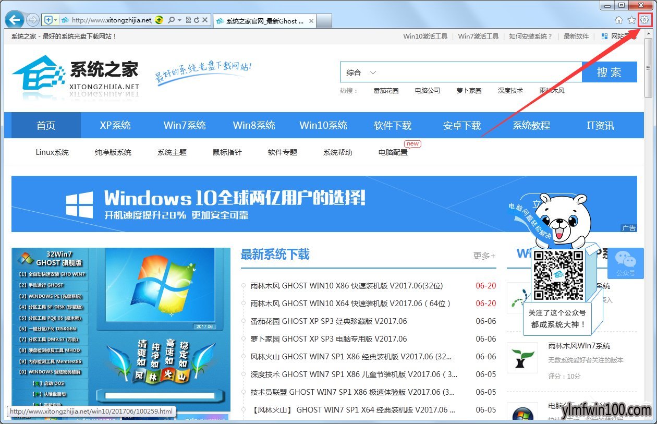Open 风林火山 GHOST WIN7 SP1 X86 经典装机版 entry
Viewport: 657px width, 424px height.
tap(351, 357)
